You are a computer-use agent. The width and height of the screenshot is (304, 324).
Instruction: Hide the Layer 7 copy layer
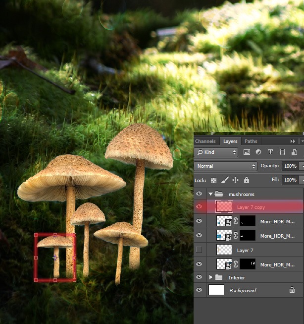[199, 206]
